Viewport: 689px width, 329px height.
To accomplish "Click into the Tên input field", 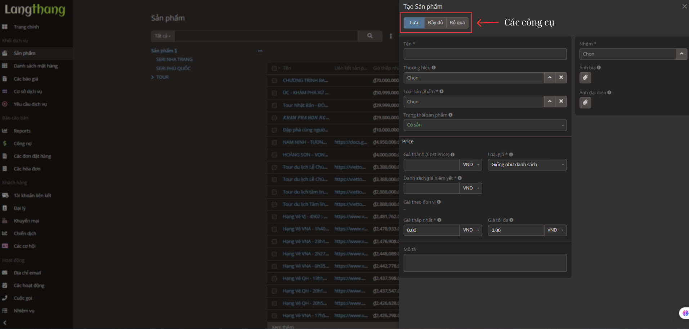I will 485,54.
